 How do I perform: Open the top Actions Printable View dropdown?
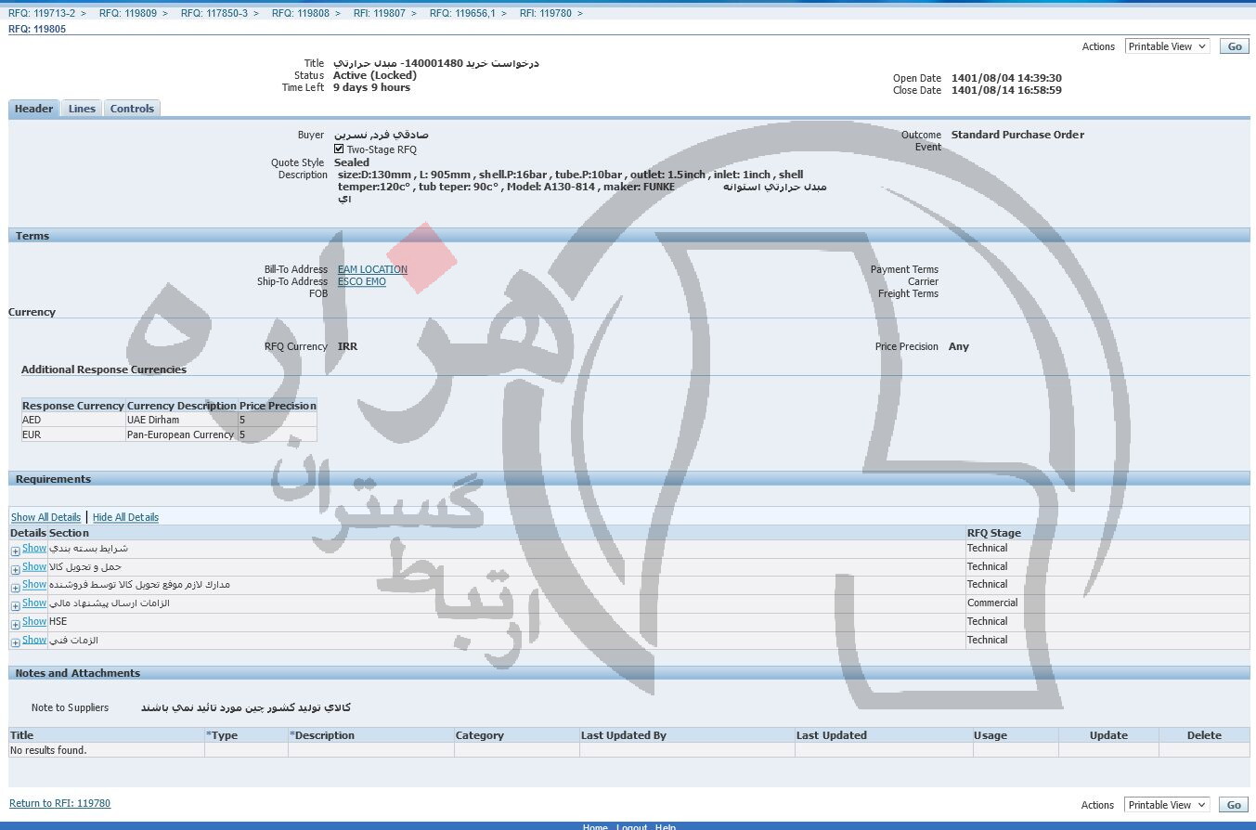tap(1167, 46)
